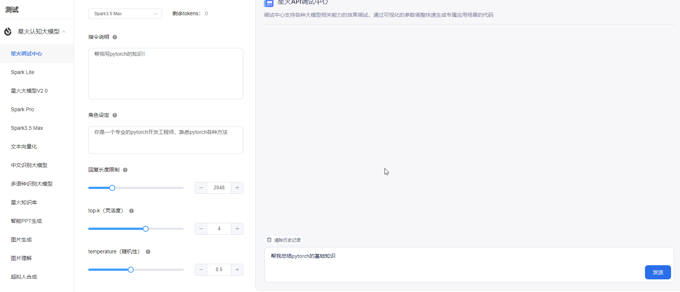This screenshot has width=680, height=292.
Task: Click info icon next to temperature
Action: pyautogui.click(x=148, y=251)
